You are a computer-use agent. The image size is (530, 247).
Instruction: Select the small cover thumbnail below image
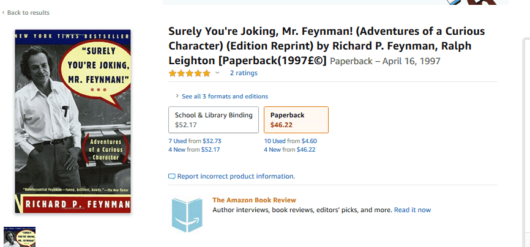pos(20,237)
